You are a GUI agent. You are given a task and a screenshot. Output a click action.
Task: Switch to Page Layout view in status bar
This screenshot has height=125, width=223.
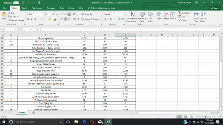click(x=185, y=117)
